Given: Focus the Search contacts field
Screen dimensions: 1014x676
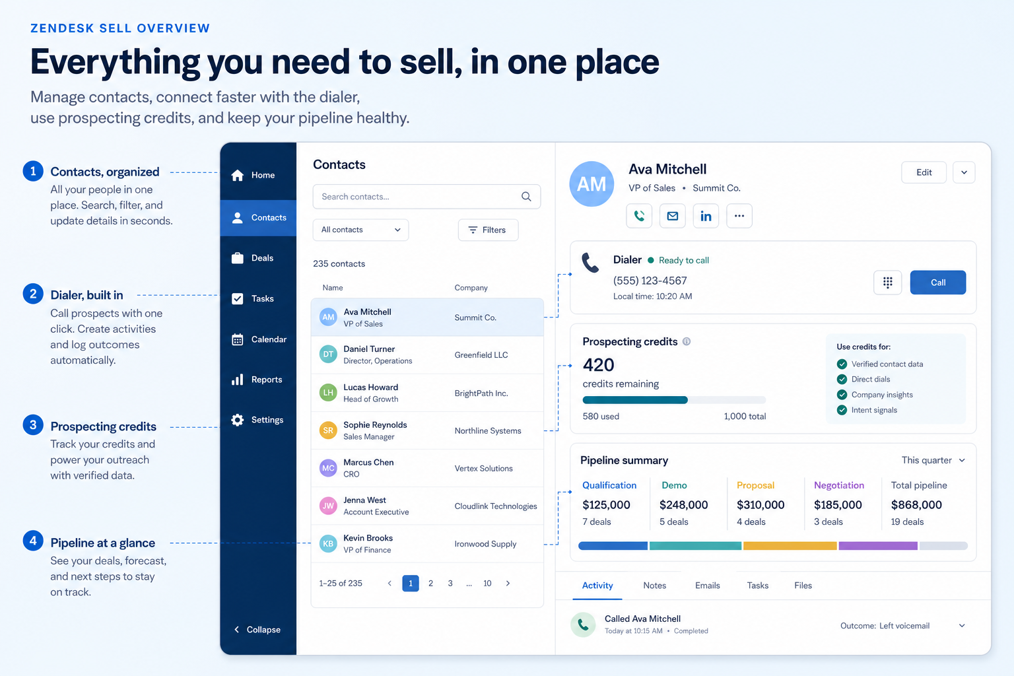Looking at the screenshot, I should point(426,197).
